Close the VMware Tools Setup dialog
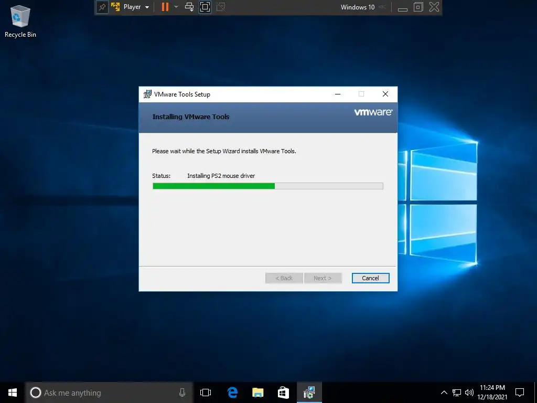The image size is (537, 403). [x=385, y=94]
